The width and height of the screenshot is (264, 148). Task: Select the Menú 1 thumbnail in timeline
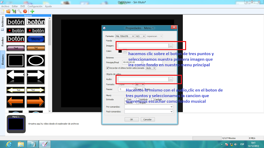(x=16, y=124)
